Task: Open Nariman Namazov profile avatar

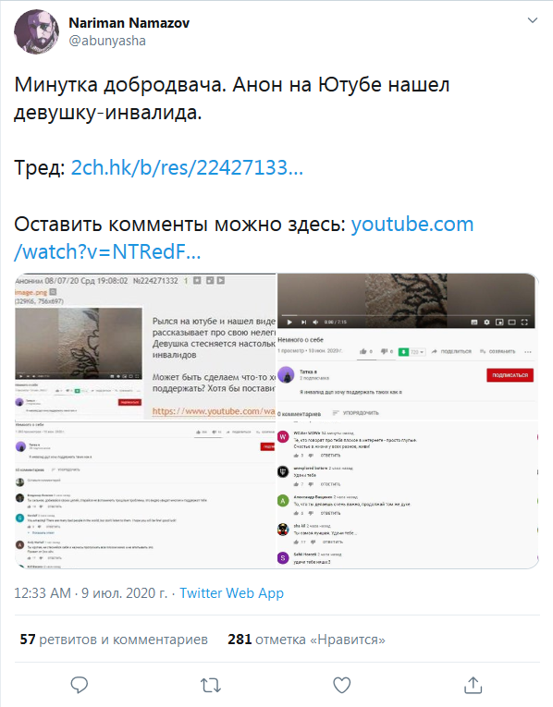Action: (37, 32)
